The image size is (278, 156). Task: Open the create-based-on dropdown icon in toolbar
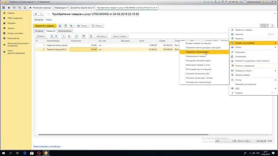coord(72,26)
